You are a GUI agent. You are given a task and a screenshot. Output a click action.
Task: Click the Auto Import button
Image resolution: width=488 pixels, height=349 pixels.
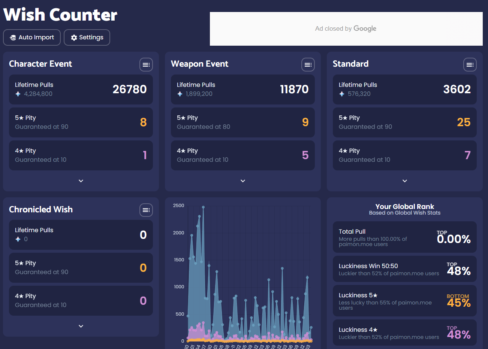[x=32, y=37]
